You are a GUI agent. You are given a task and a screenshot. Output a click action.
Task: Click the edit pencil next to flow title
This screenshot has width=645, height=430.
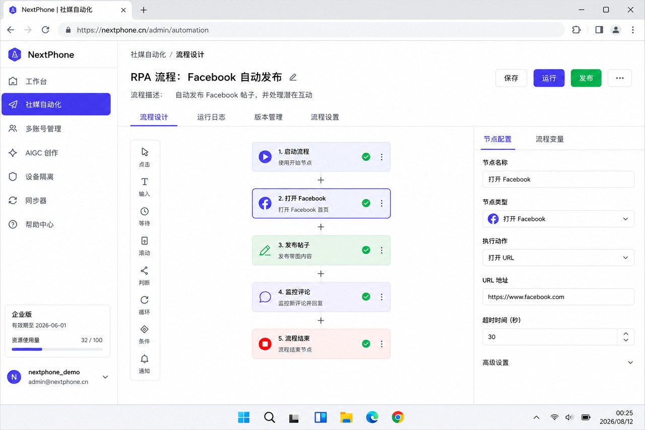click(x=293, y=77)
